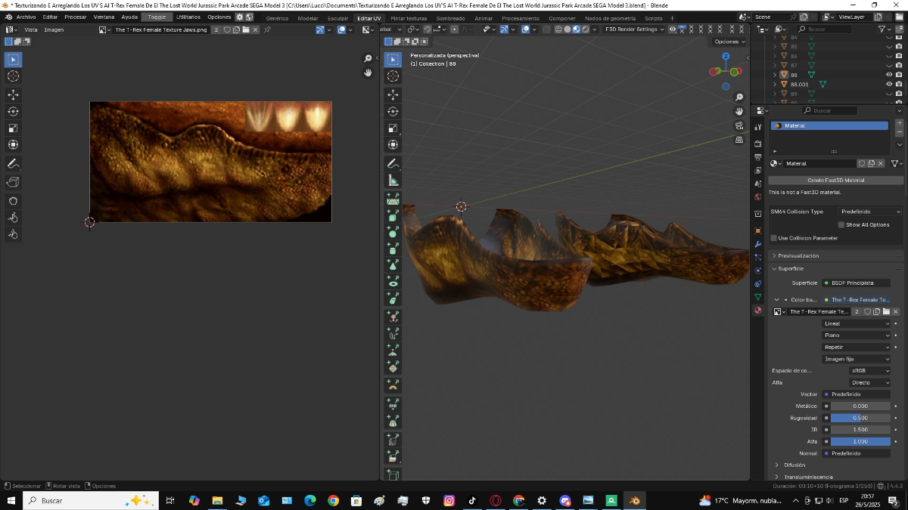
Task: Select the UV Rip Region tool
Action: click(14, 182)
